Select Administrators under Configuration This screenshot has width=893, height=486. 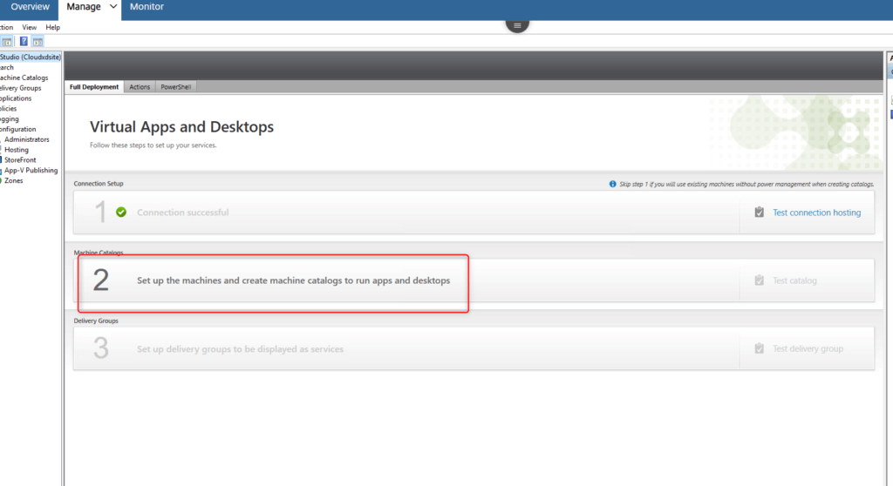click(x=27, y=139)
